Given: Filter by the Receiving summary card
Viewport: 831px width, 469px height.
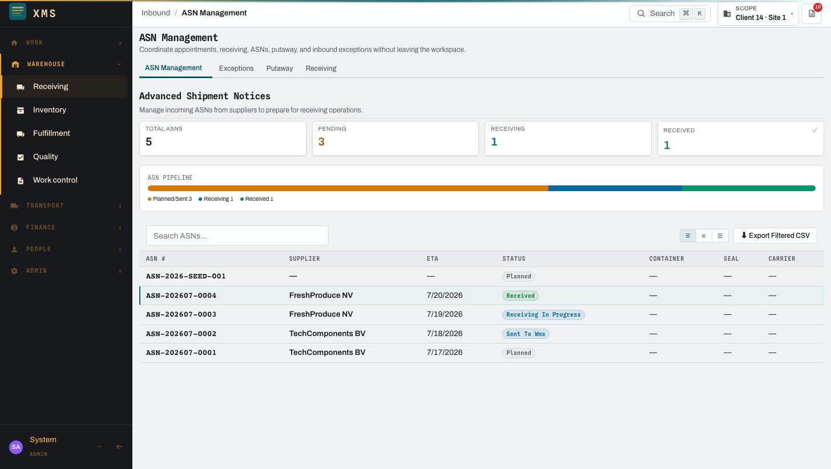Looking at the screenshot, I should tap(568, 138).
